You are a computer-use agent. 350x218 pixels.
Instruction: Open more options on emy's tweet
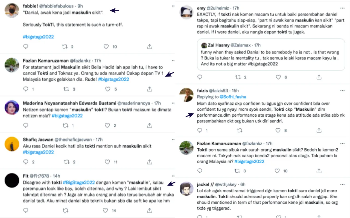pyautogui.click(x=342, y=8)
